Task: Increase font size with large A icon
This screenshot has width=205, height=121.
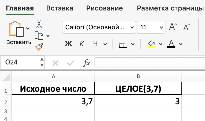Action: tap(173, 27)
